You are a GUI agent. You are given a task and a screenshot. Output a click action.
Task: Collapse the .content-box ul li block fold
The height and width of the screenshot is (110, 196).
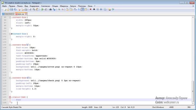pos(10,78)
